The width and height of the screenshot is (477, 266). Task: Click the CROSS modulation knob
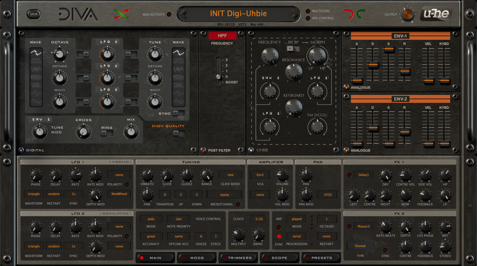[83, 132]
